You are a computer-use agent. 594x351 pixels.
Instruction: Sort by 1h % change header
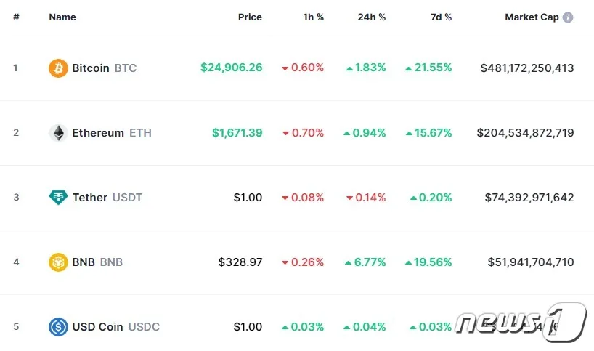point(313,17)
